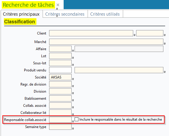Check Inclure le responsable dans le résultat

click(x=76, y=119)
